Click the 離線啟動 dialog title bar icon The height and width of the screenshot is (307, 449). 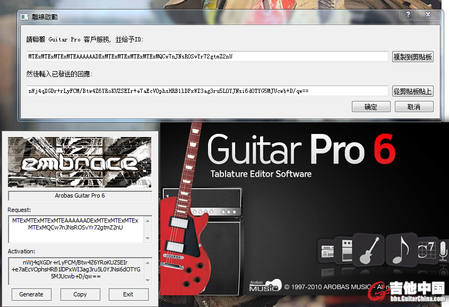point(24,17)
